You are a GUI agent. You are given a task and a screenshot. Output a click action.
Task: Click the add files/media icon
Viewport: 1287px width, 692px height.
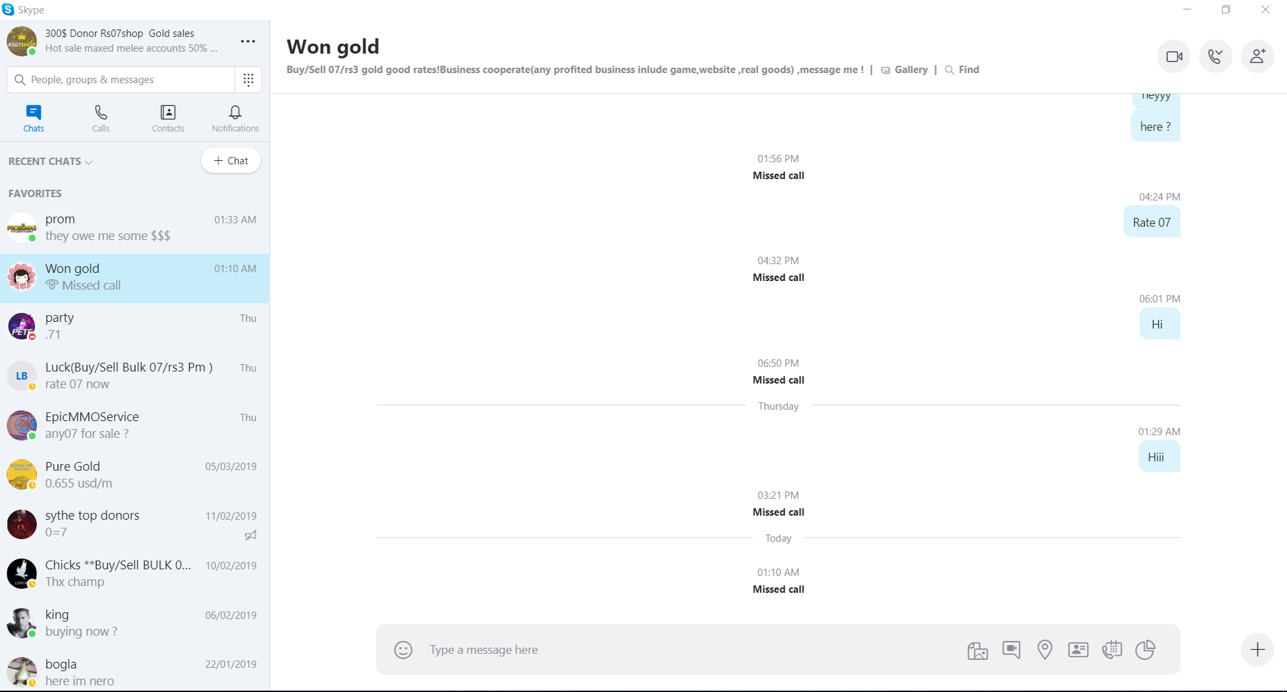point(977,650)
